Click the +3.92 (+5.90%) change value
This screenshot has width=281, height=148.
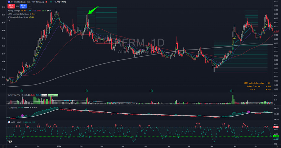click(60, 2)
